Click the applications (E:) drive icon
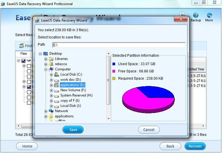 [x=57, y=85]
